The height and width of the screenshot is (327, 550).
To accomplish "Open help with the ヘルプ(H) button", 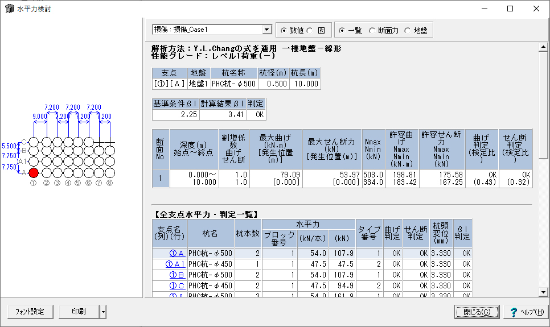I will (x=526, y=312).
